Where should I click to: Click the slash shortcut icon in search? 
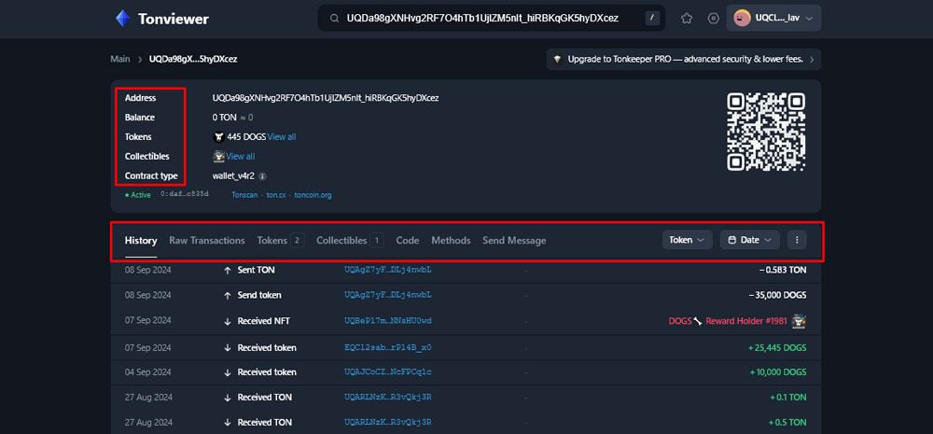[652, 19]
